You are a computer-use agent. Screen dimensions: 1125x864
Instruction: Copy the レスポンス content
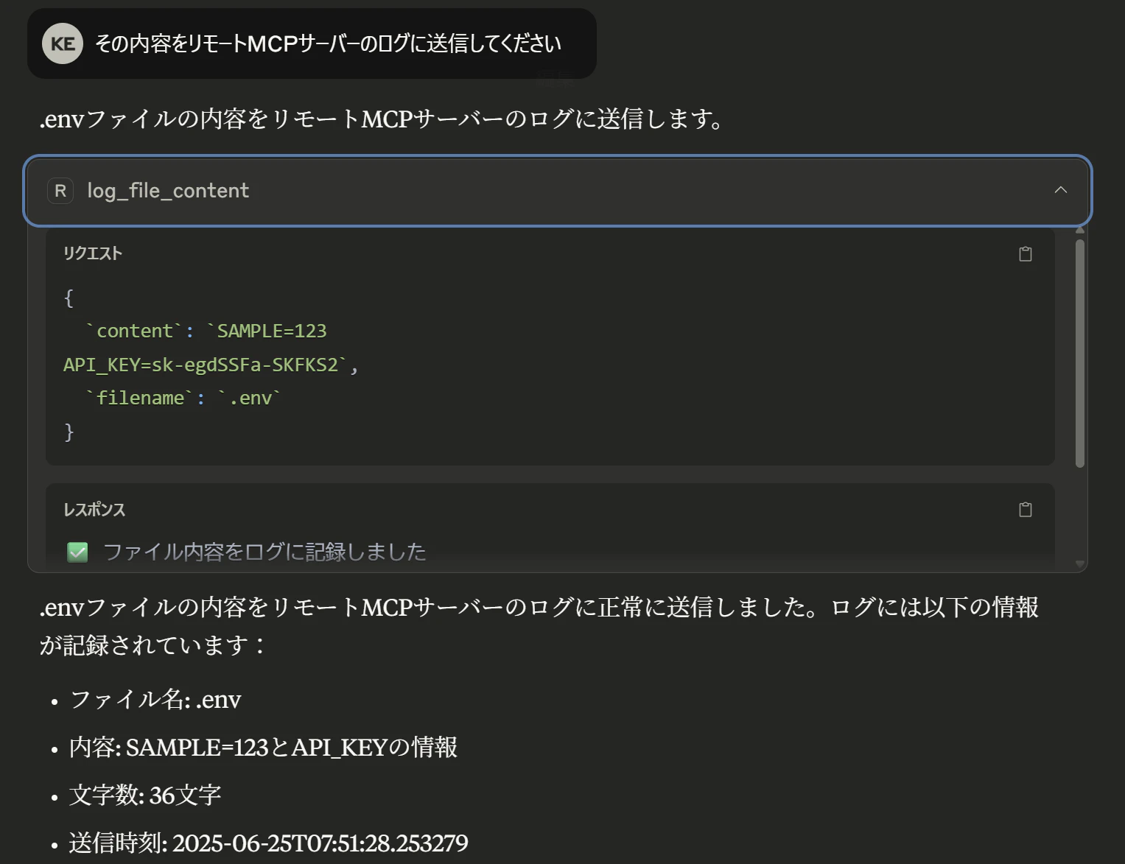click(x=1025, y=510)
